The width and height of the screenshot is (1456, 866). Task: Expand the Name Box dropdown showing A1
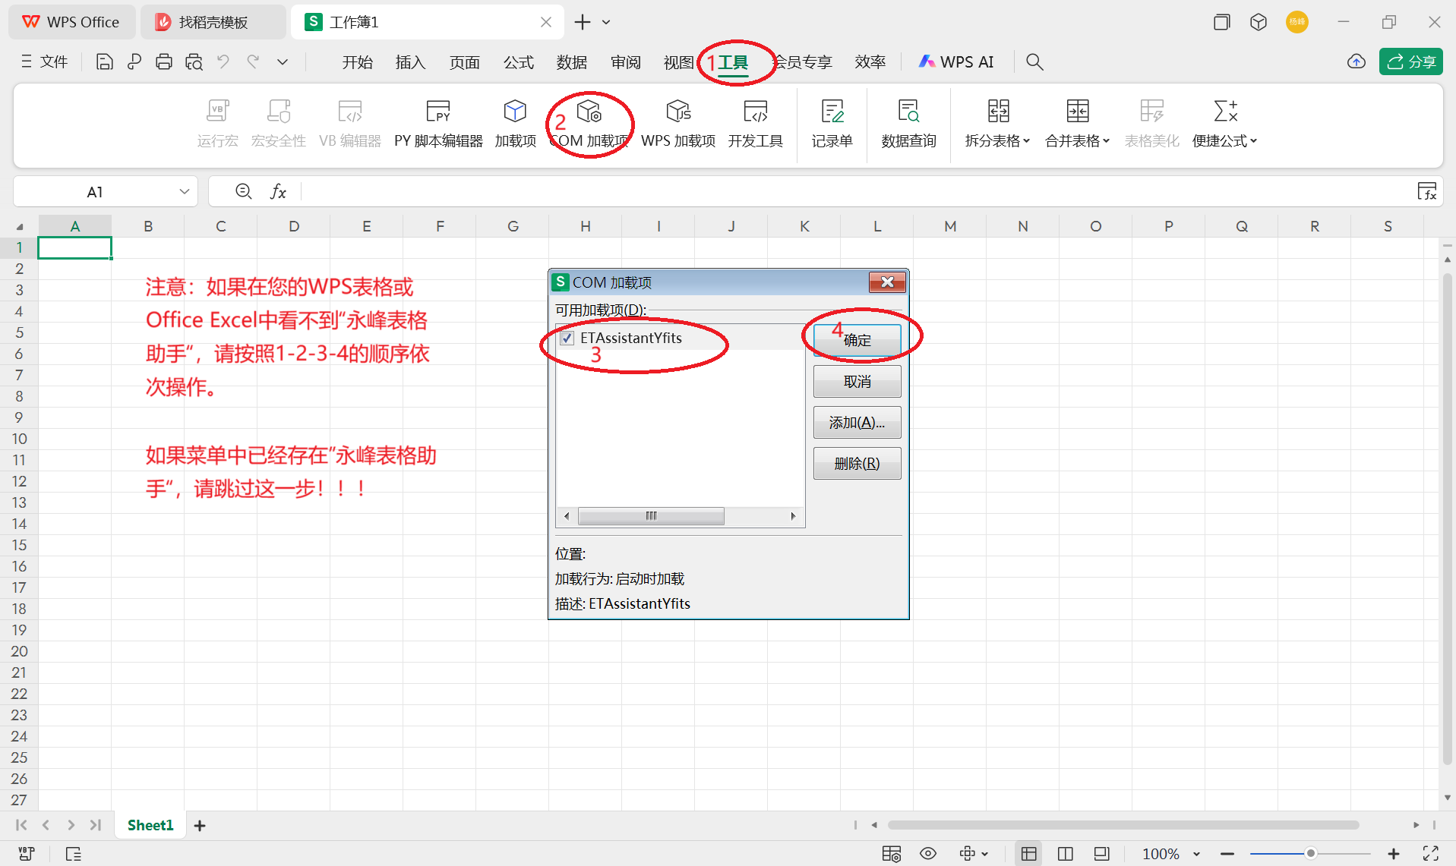click(184, 191)
